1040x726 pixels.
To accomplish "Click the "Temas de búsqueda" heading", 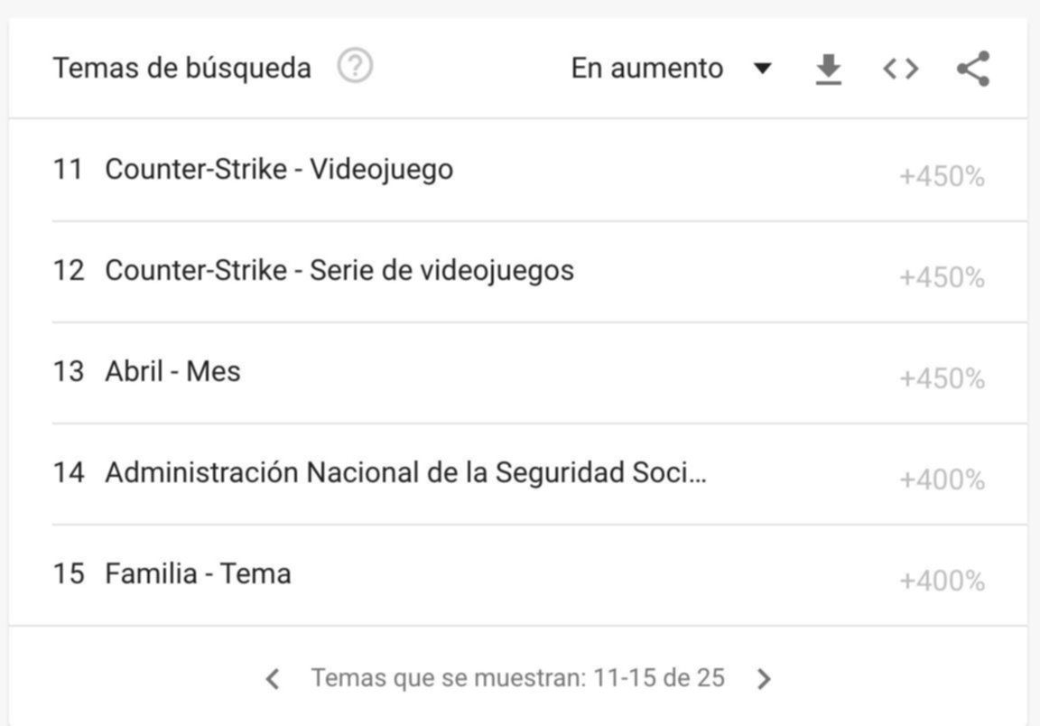I will coord(181,69).
